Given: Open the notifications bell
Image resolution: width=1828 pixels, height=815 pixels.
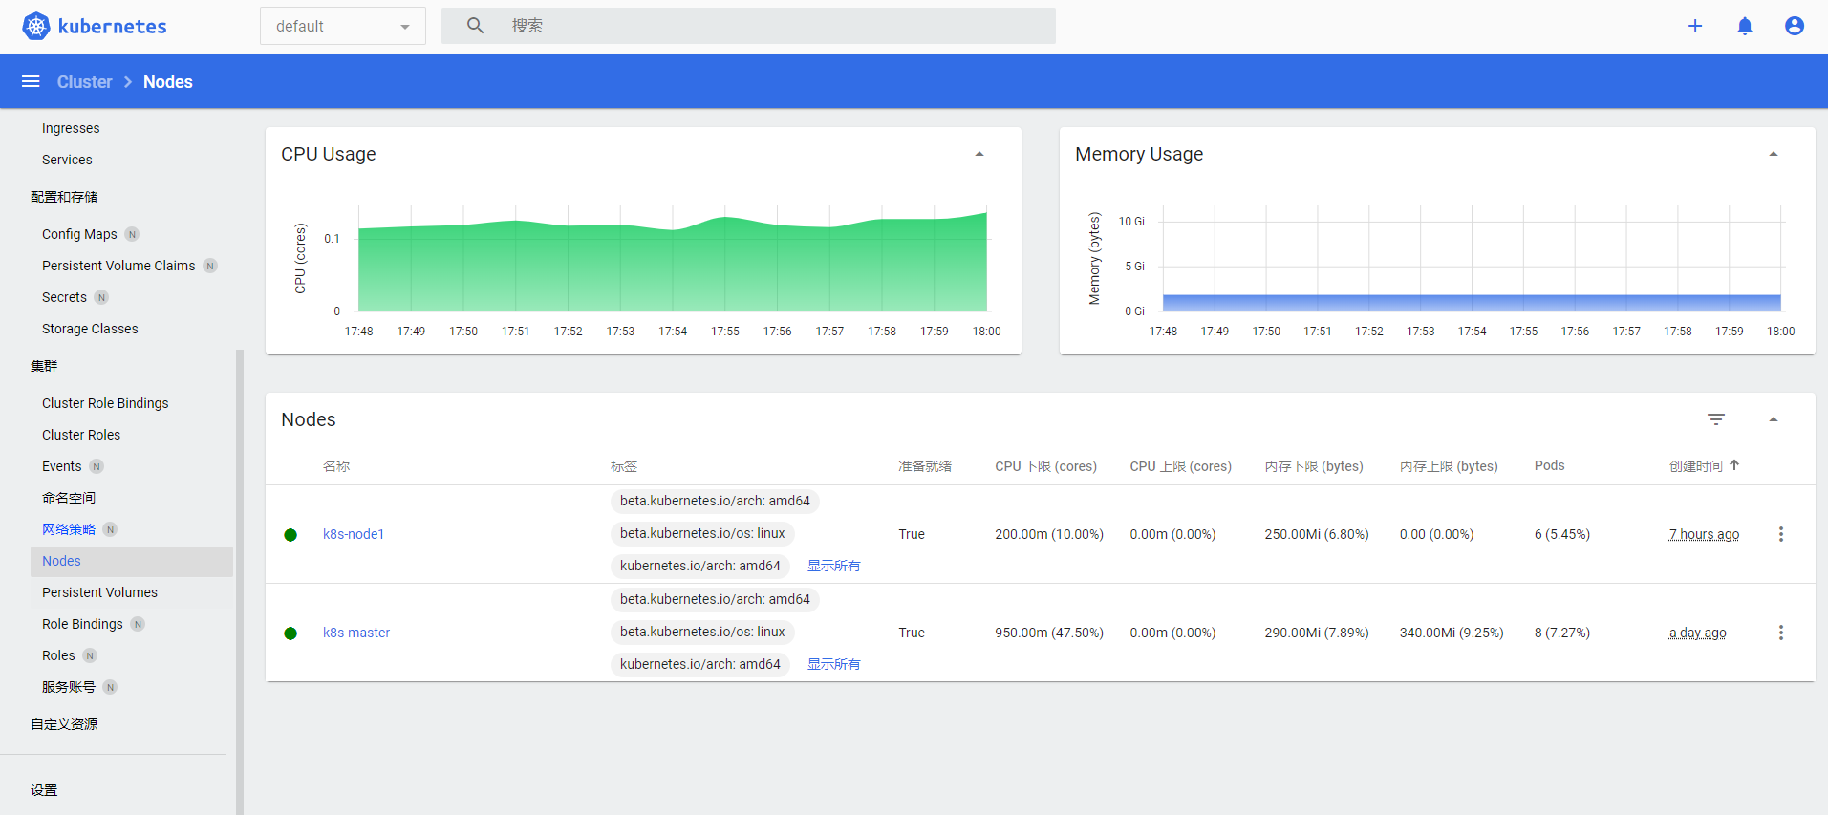Looking at the screenshot, I should [1745, 26].
